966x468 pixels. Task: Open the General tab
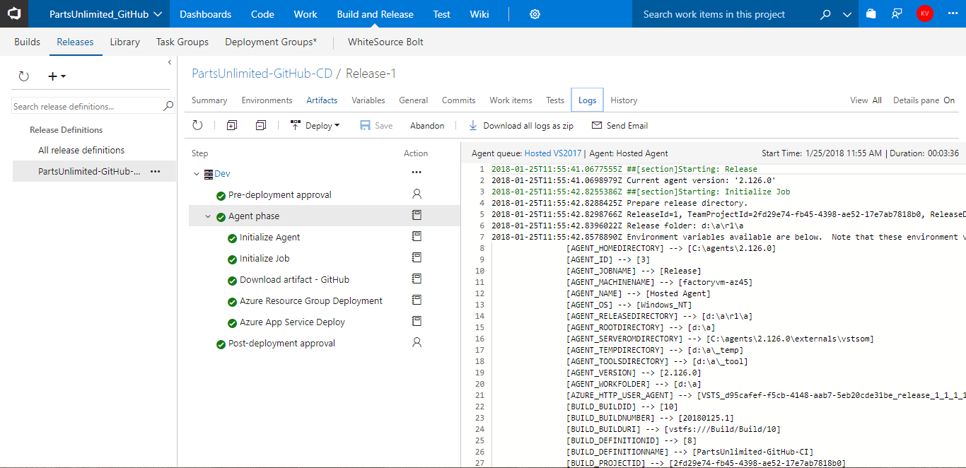coord(414,100)
